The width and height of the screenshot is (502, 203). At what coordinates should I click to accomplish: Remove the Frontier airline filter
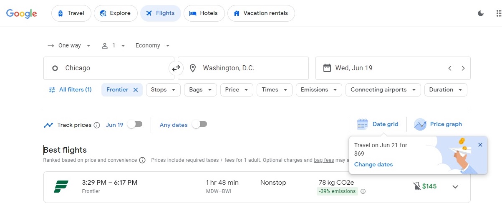tap(135, 90)
